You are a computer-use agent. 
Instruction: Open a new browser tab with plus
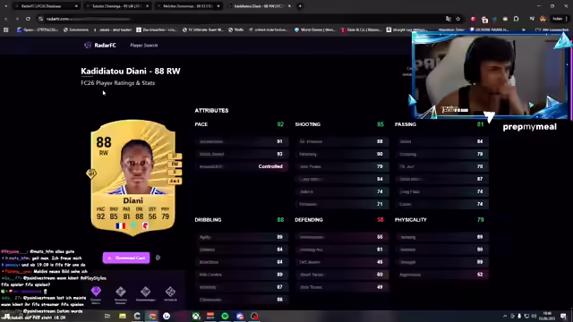point(300,6)
